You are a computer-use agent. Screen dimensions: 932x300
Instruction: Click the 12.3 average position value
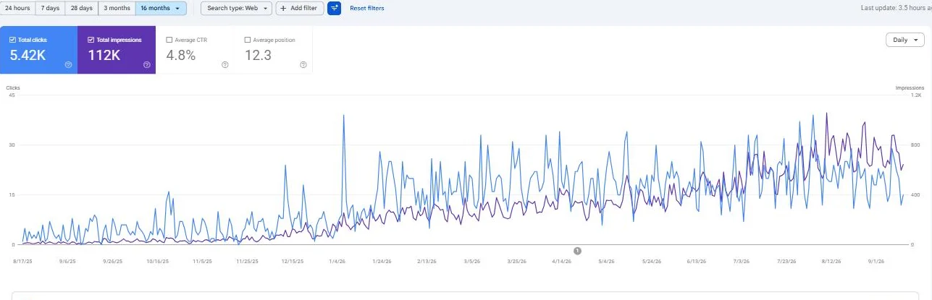pyautogui.click(x=258, y=55)
